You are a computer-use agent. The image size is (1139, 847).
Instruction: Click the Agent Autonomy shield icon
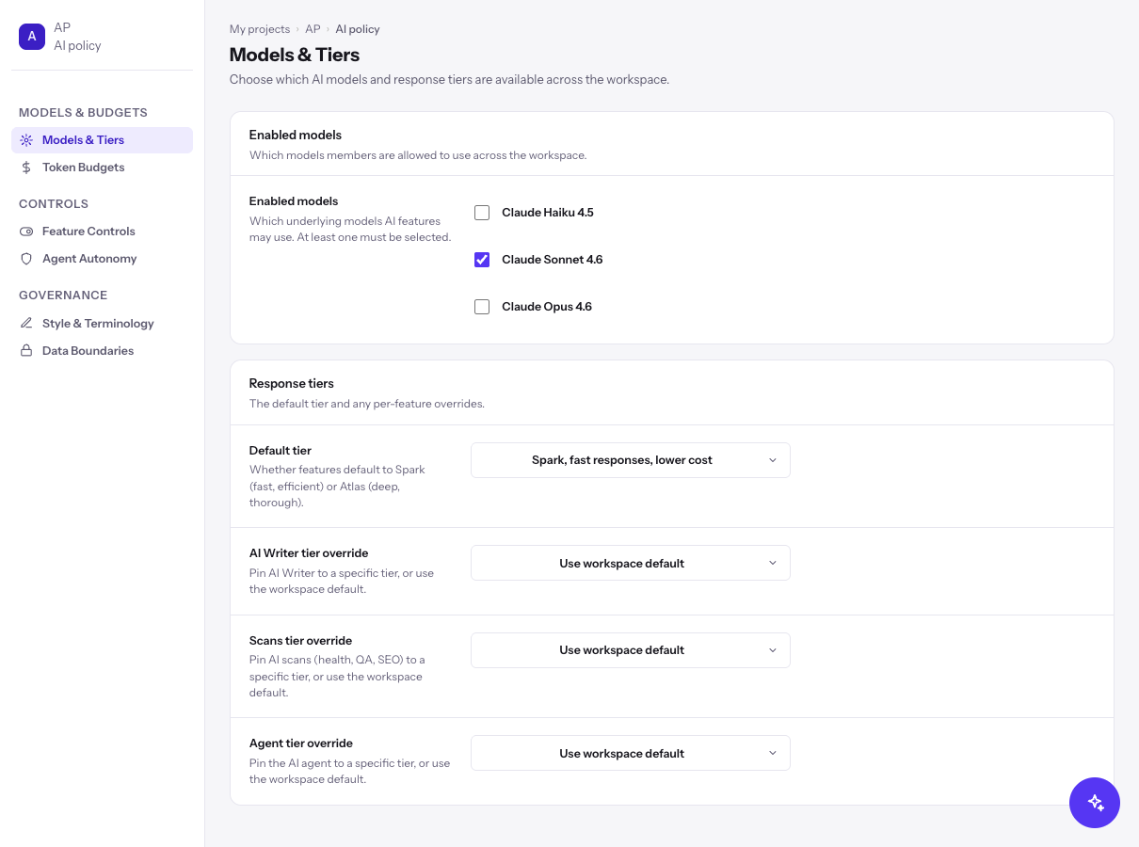26,259
